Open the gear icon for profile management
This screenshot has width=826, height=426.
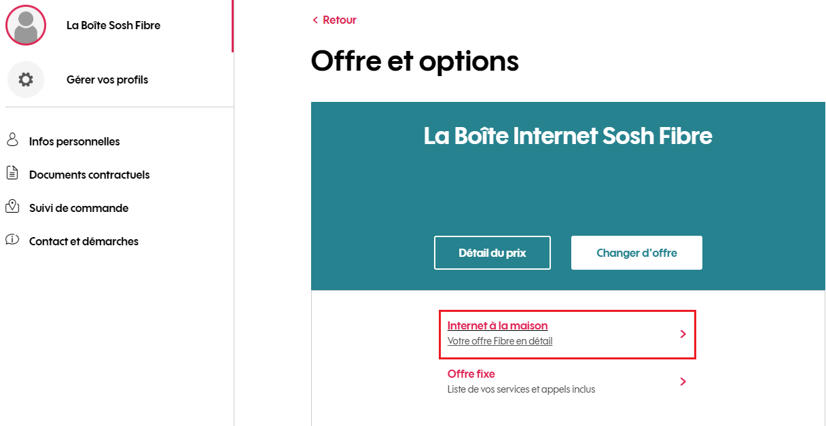coord(26,79)
